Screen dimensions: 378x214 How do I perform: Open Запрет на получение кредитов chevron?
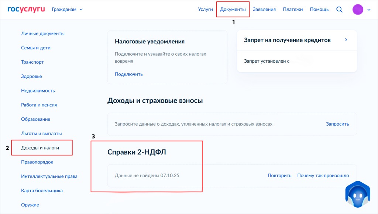click(x=346, y=40)
